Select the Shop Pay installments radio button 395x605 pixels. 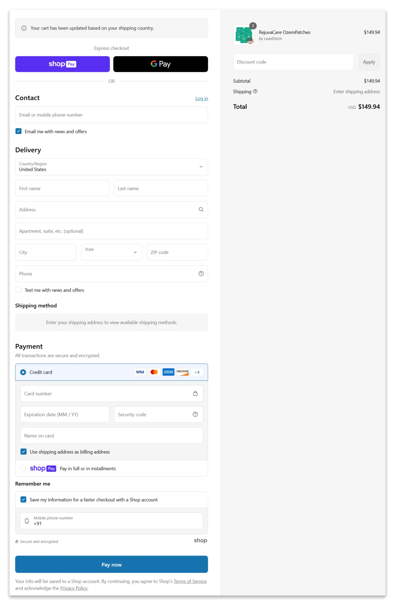pos(23,468)
